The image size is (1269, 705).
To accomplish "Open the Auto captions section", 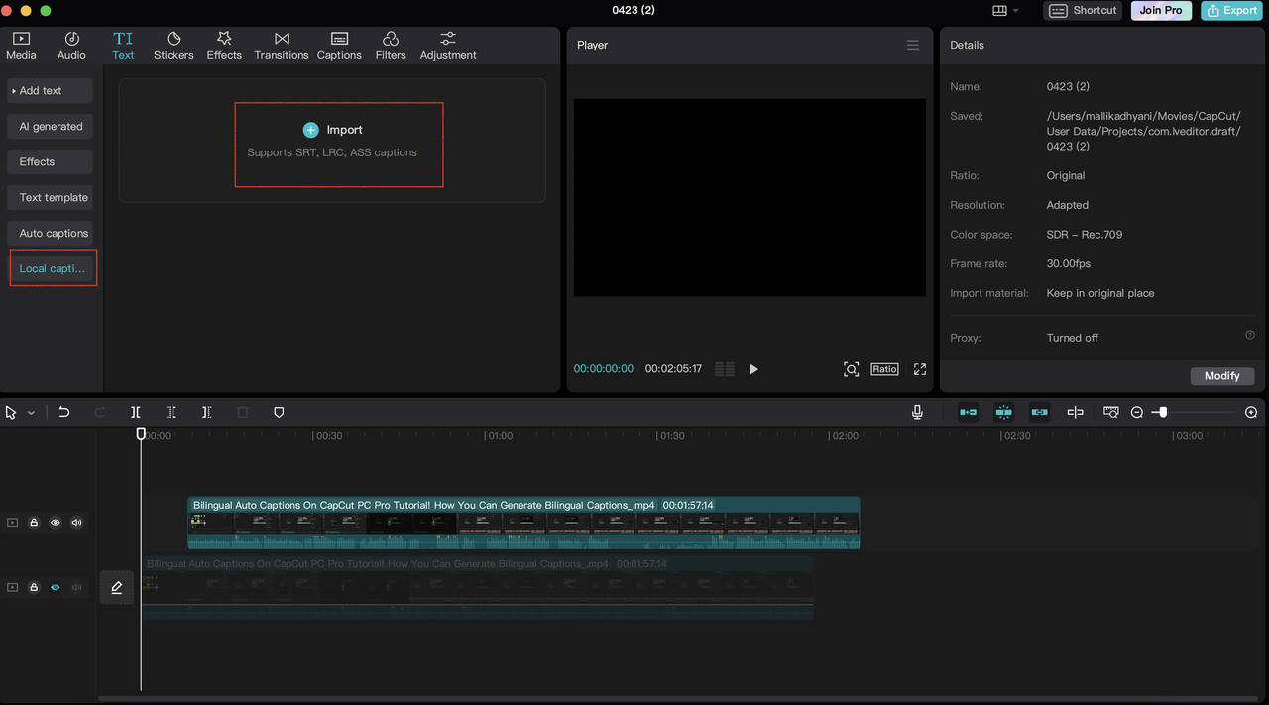I will 54,234.
